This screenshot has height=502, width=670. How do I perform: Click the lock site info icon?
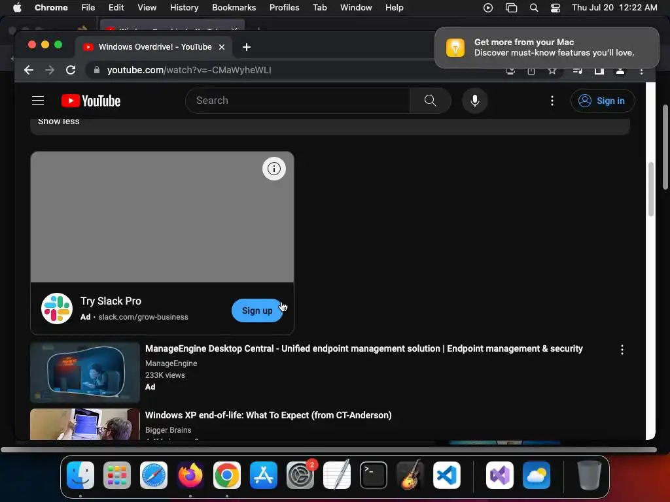click(97, 70)
